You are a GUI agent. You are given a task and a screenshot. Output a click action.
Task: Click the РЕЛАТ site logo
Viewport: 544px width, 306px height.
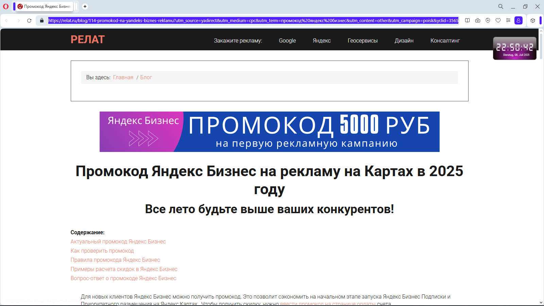coord(87,40)
